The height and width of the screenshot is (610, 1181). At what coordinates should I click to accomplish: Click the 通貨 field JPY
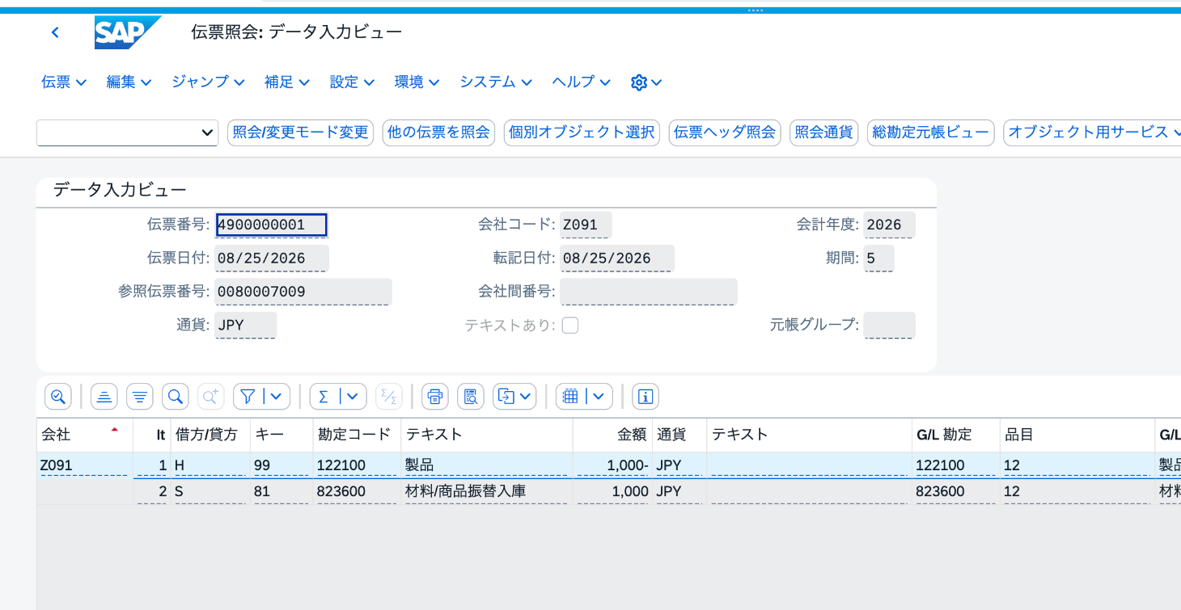coord(245,326)
